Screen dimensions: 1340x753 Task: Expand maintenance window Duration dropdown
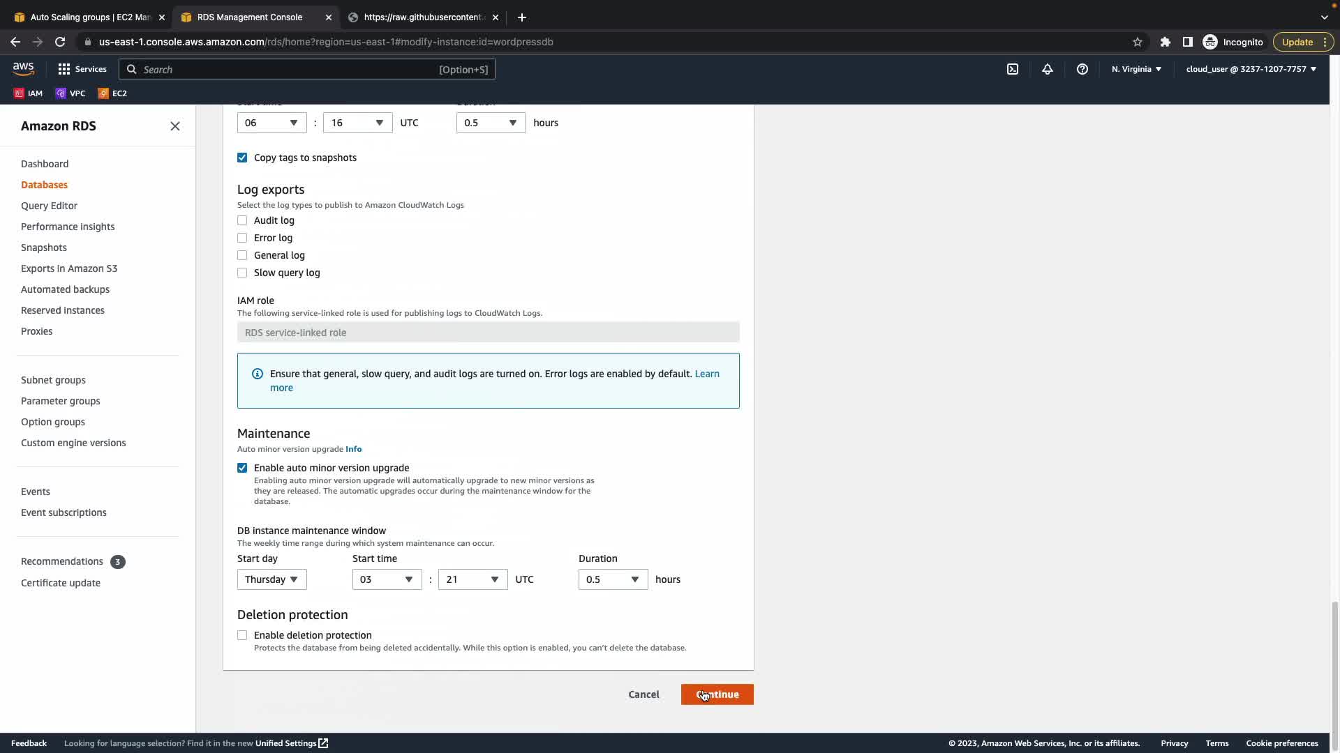click(612, 579)
